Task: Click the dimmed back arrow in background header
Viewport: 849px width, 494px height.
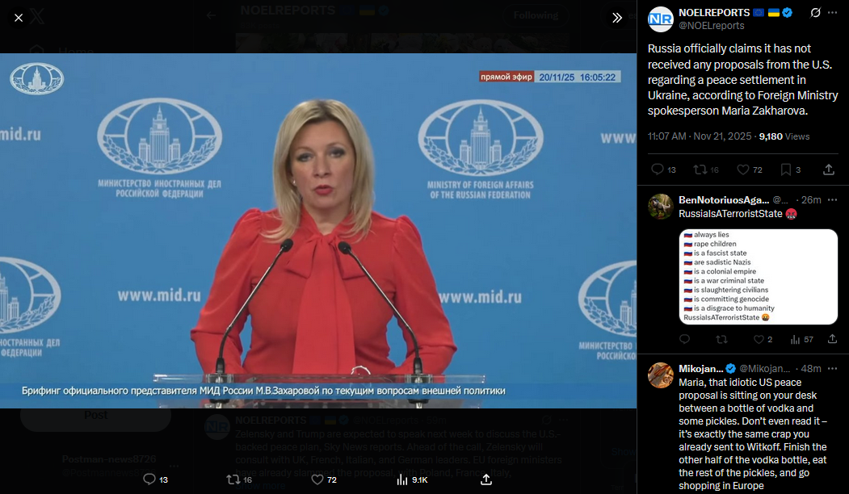Action: click(211, 15)
